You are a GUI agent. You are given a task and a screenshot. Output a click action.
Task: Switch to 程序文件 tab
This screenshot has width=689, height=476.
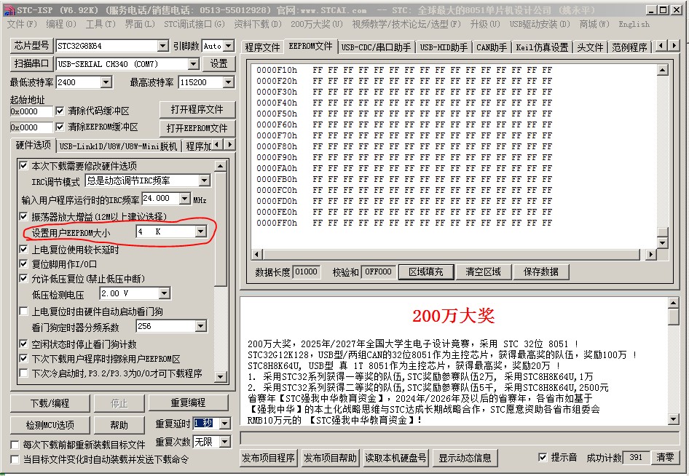[x=262, y=47]
